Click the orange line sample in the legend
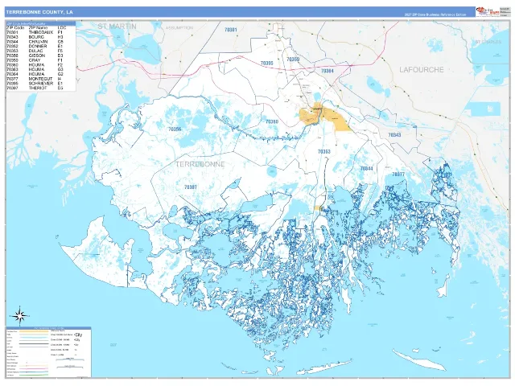The width and height of the screenshot is (515, 386). (x=34, y=331)
